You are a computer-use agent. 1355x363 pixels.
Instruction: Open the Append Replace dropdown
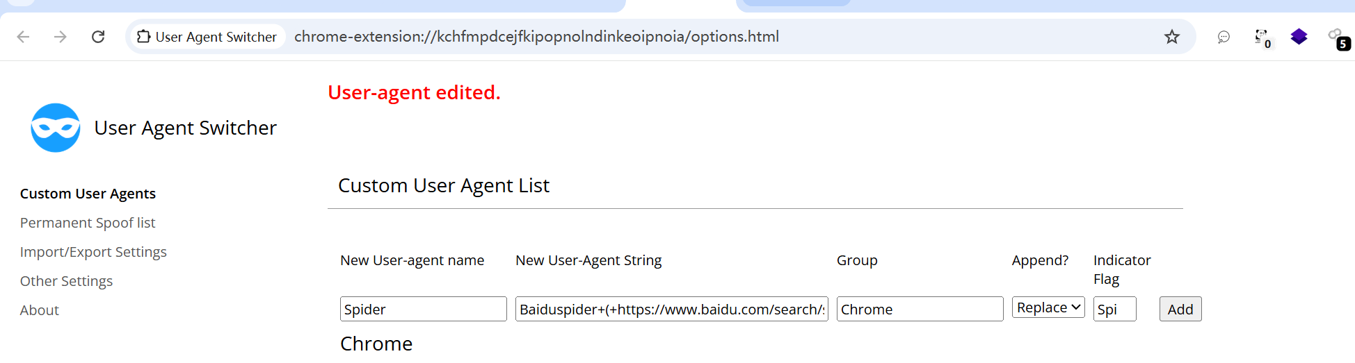click(1048, 307)
